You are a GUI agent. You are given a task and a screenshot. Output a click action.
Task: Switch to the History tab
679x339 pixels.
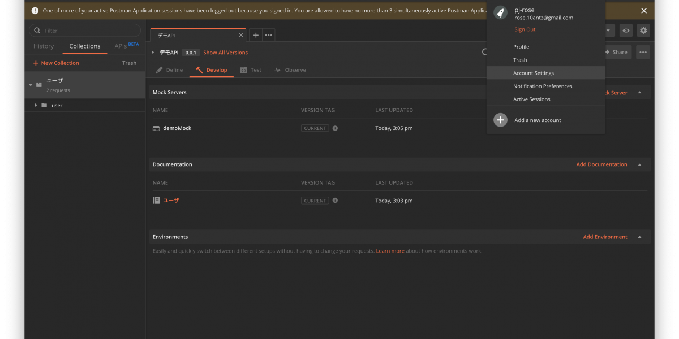pyautogui.click(x=44, y=46)
